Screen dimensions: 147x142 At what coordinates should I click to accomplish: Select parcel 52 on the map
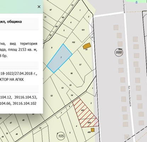pos(52,95)
